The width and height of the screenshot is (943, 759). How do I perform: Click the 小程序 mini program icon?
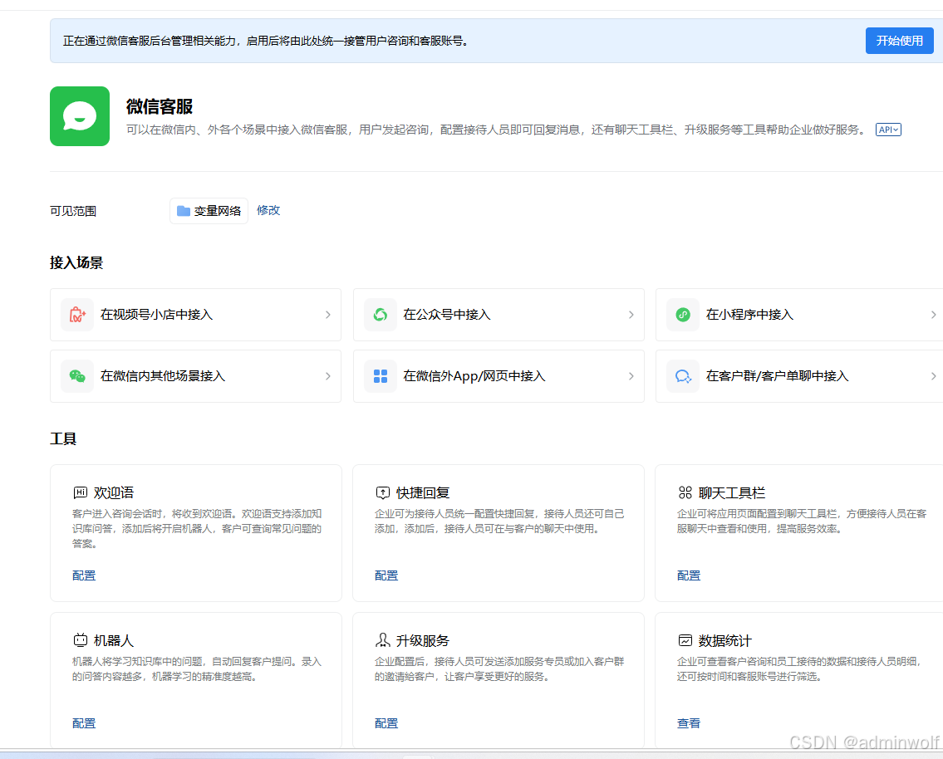683,314
